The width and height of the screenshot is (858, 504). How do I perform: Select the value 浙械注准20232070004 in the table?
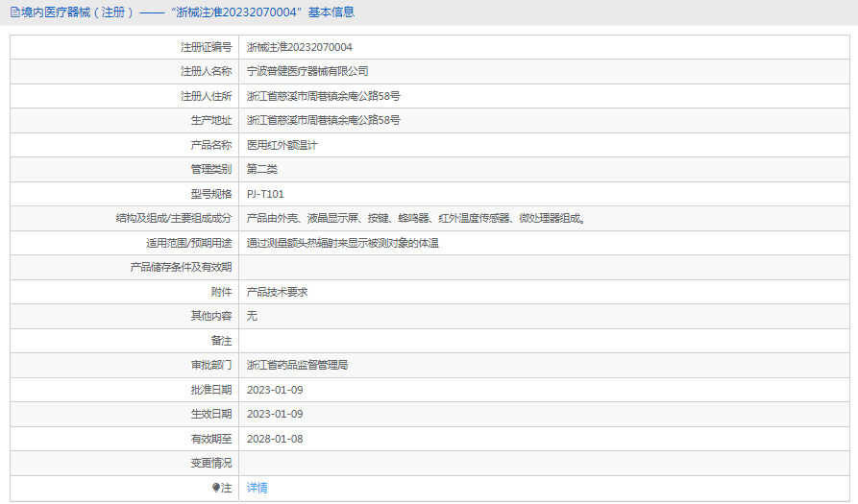[x=300, y=48]
